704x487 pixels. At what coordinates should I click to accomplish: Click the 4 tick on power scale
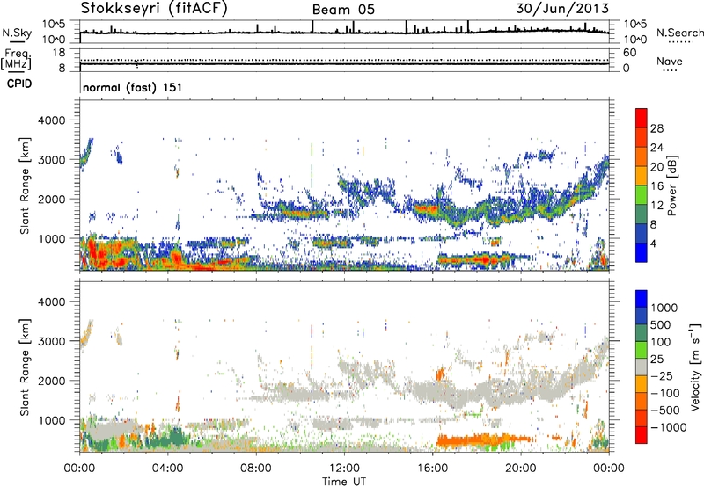click(x=654, y=243)
